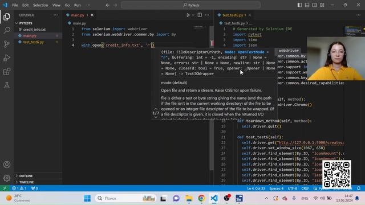The height and width of the screenshot is (205, 365).
Task: Show next signature in parameter hint
Action: point(156,117)
